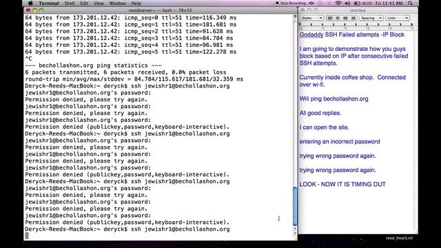The height and width of the screenshot is (248, 441).
Task: Click the 6 packets transmitted line
Action: pos(125,72)
